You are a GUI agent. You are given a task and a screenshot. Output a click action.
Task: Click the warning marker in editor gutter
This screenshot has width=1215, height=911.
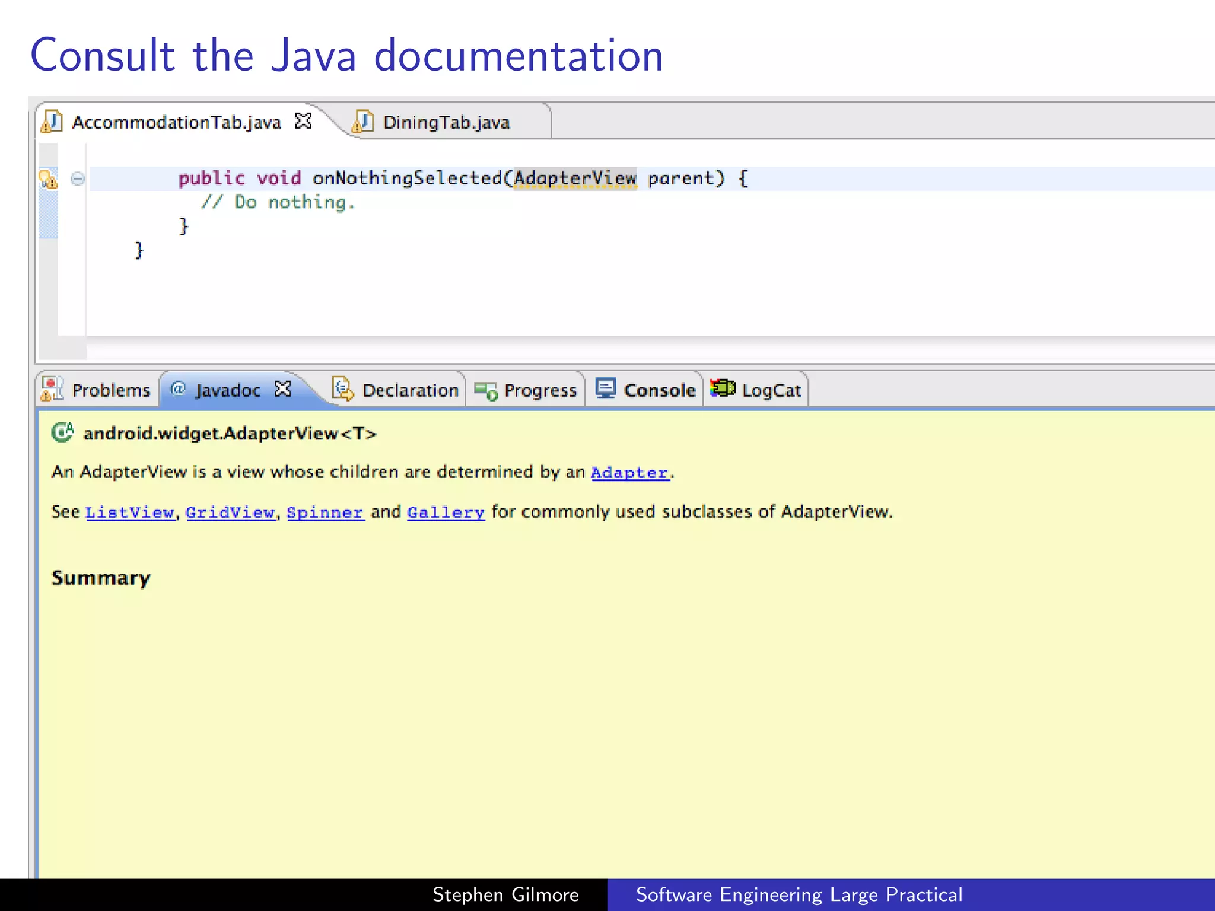[48, 179]
